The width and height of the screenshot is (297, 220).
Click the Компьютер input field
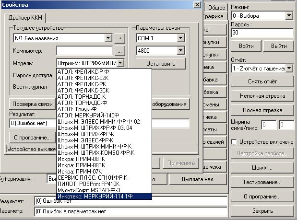(84, 51)
